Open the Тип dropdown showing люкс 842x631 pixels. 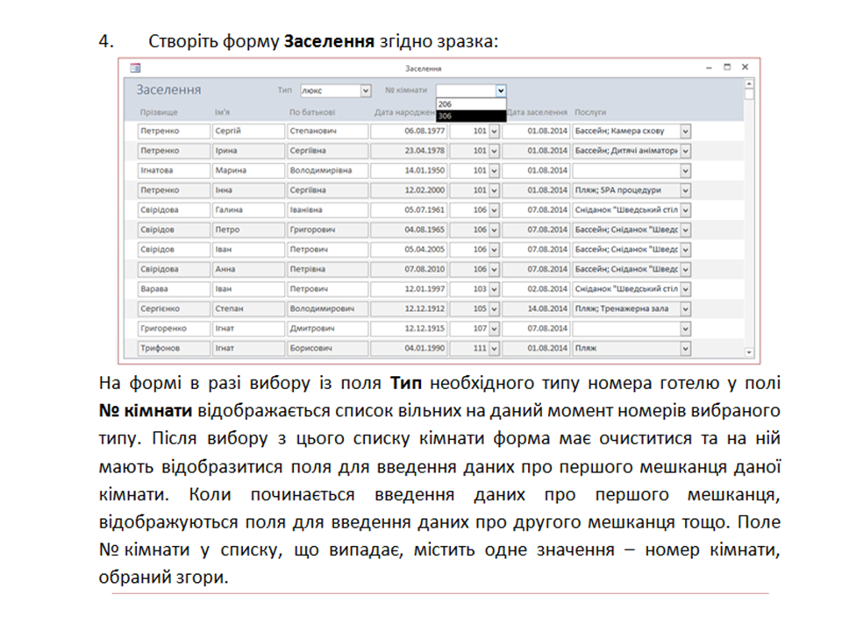pos(366,90)
